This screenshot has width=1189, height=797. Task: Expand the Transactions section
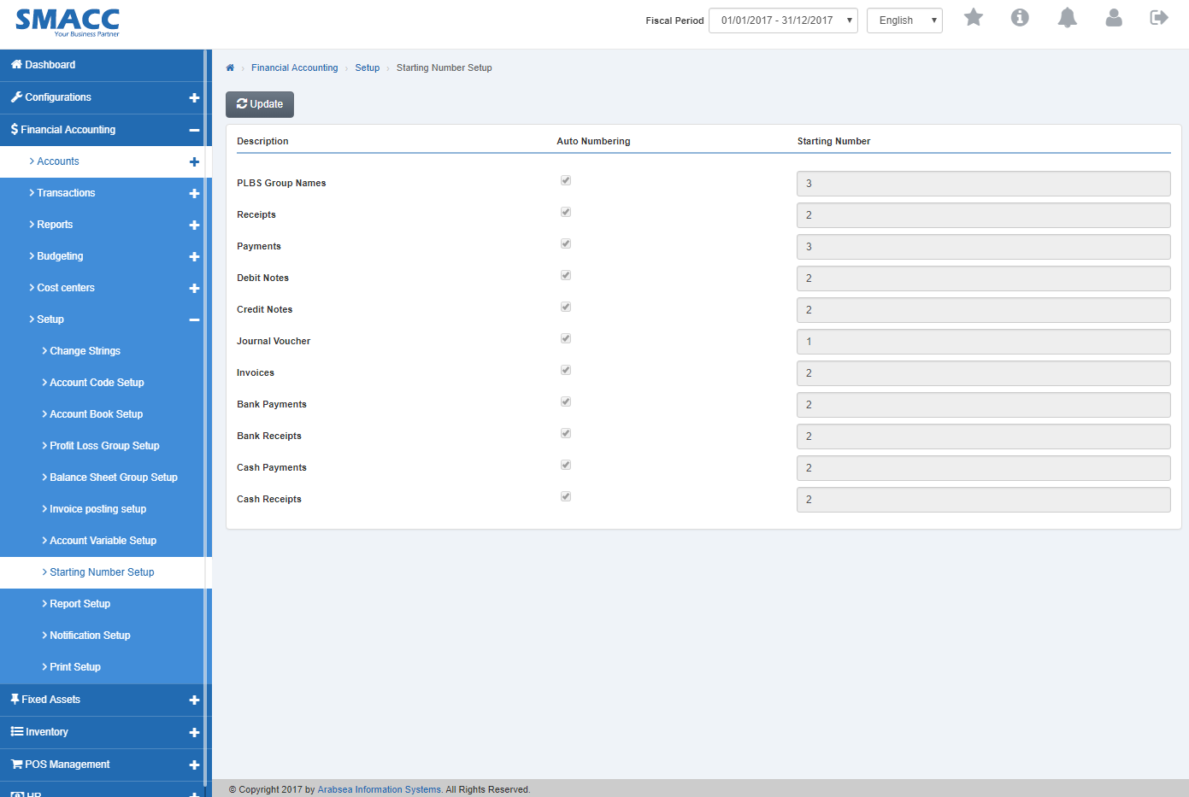(x=67, y=192)
